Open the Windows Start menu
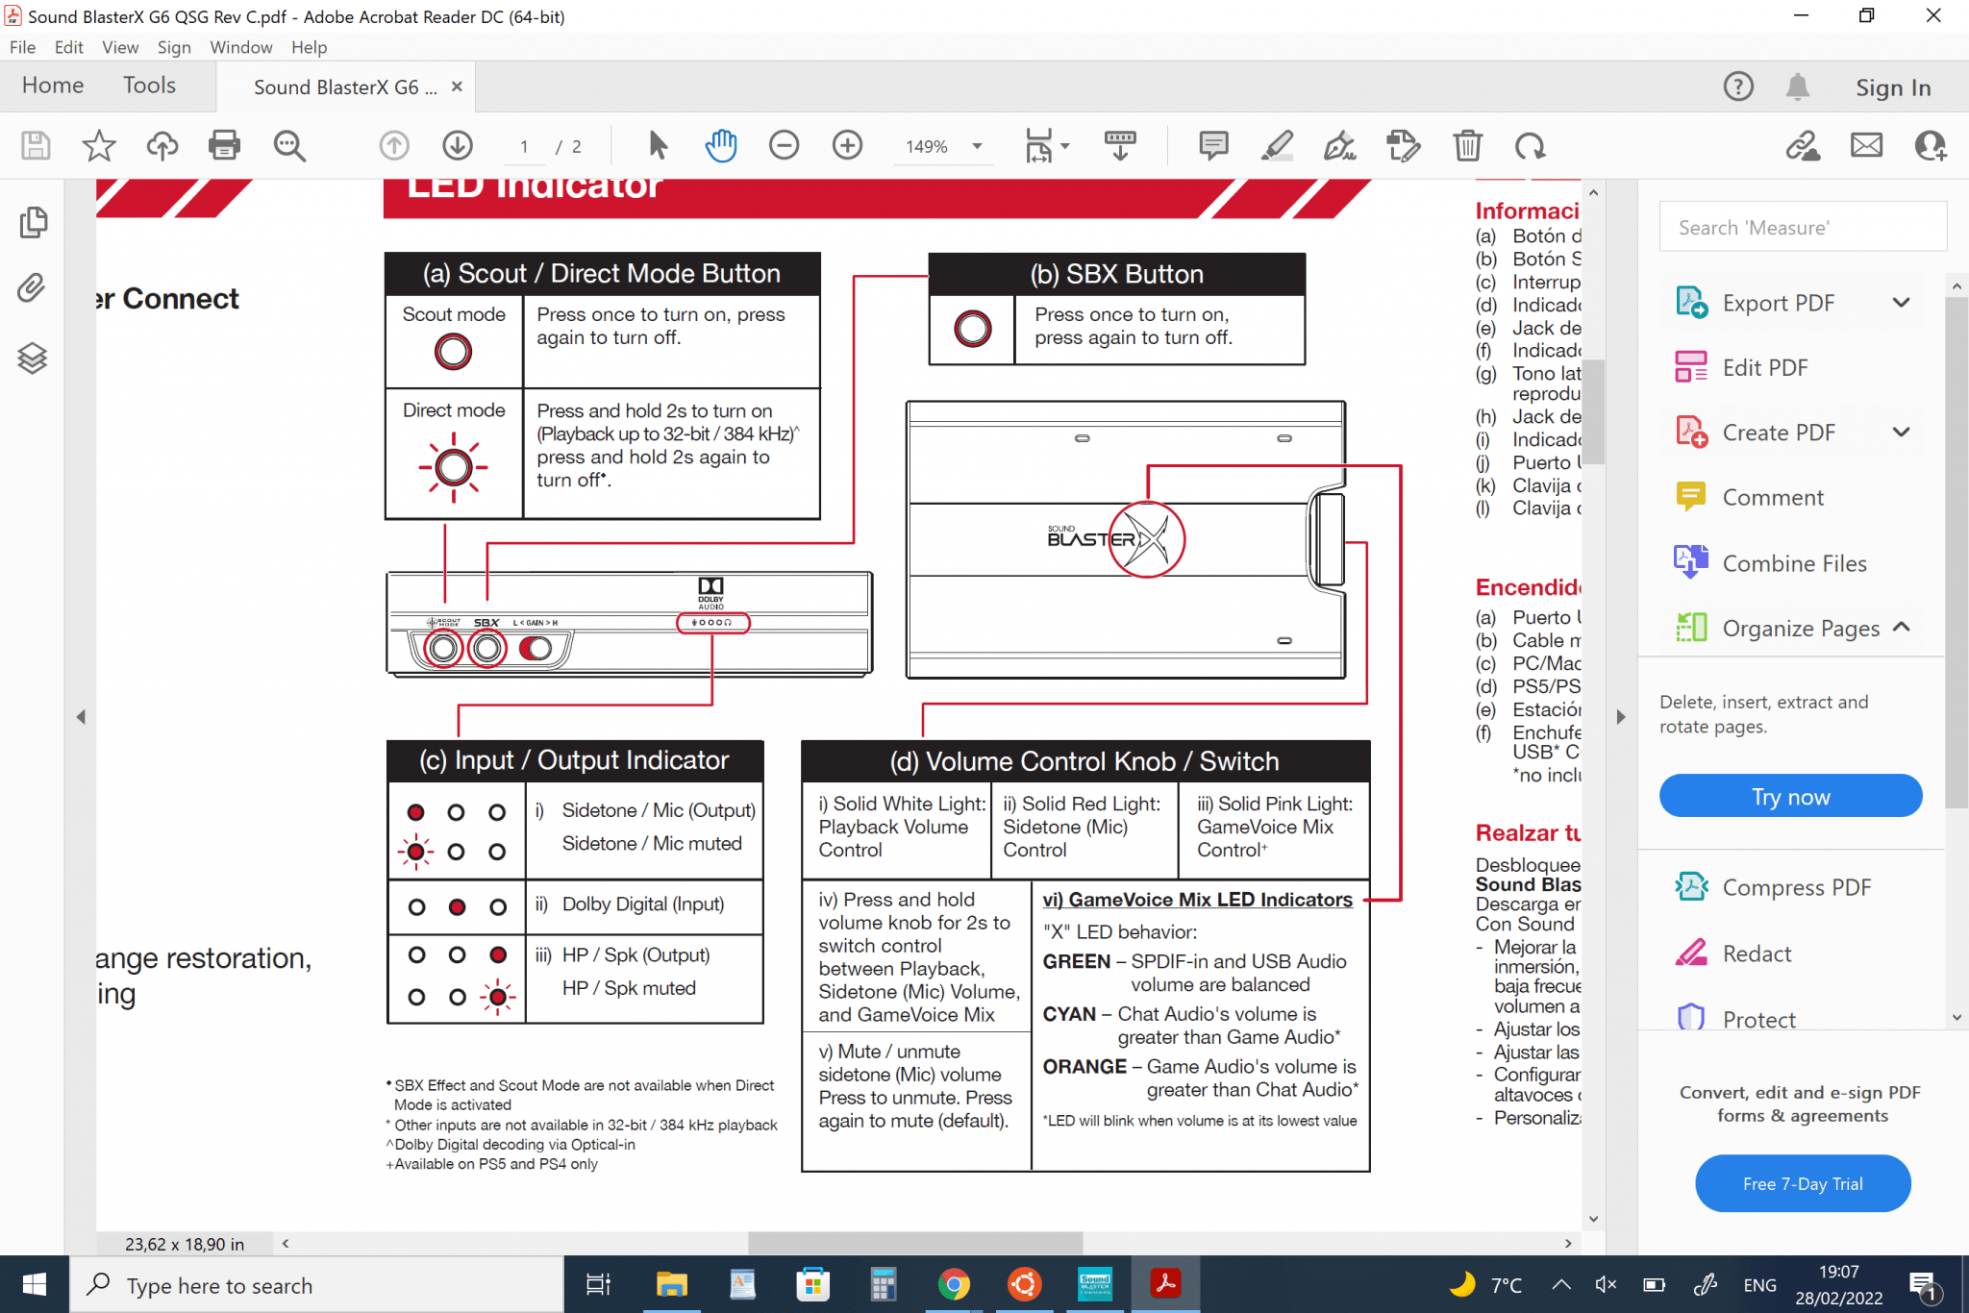 pyautogui.click(x=34, y=1284)
